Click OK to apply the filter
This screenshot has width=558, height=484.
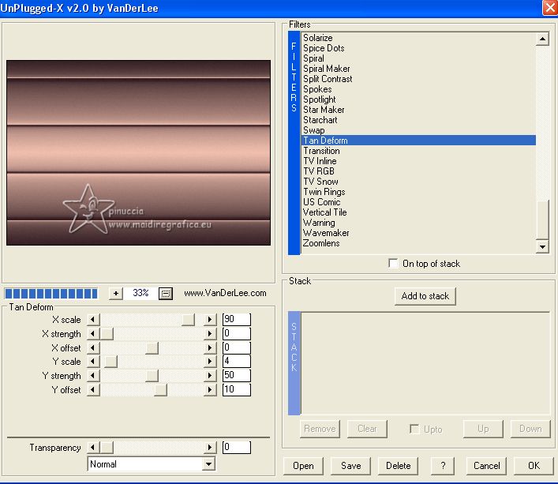tap(534, 466)
